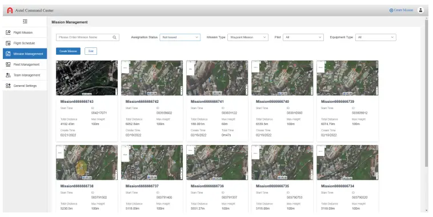The height and width of the screenshot is (217, 433).
Task: Open the Assignation Status dropdown showing Not Issued
Action: point(180,37)
